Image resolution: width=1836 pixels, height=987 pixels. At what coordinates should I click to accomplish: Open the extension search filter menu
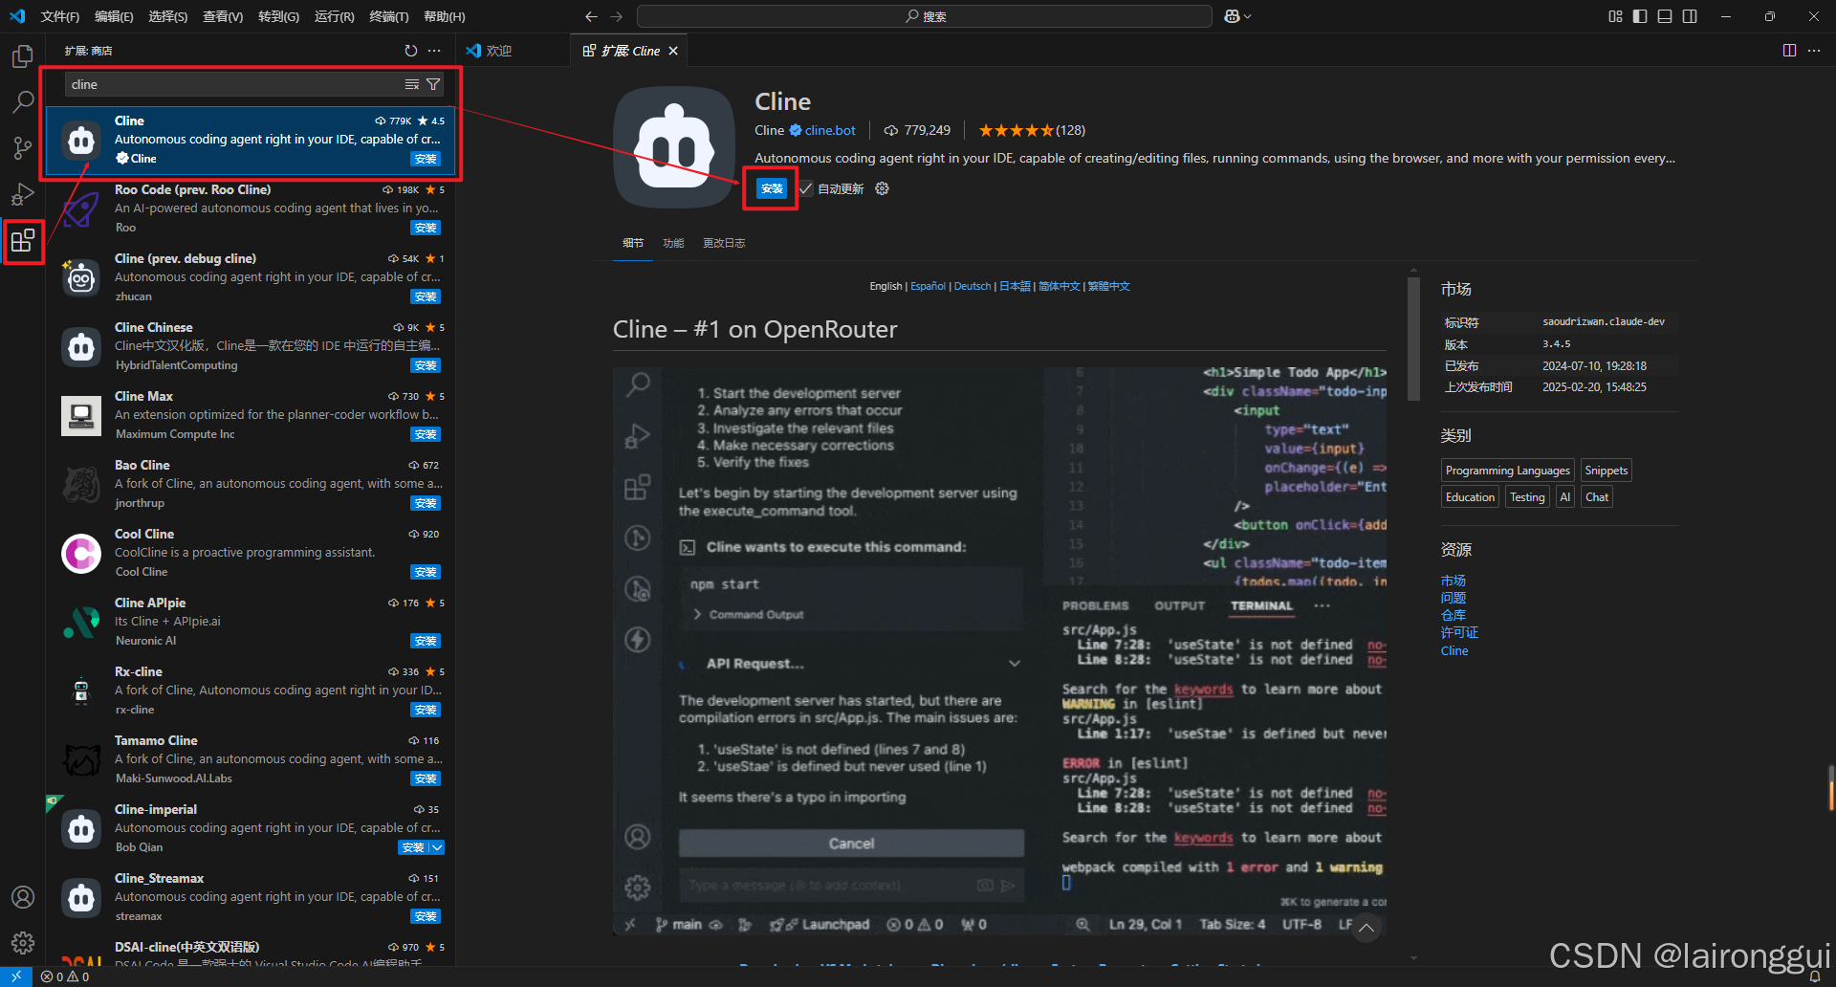433,84
